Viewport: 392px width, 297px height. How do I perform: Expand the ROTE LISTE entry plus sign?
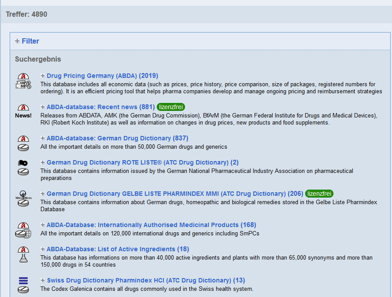[x=43, y=162]
